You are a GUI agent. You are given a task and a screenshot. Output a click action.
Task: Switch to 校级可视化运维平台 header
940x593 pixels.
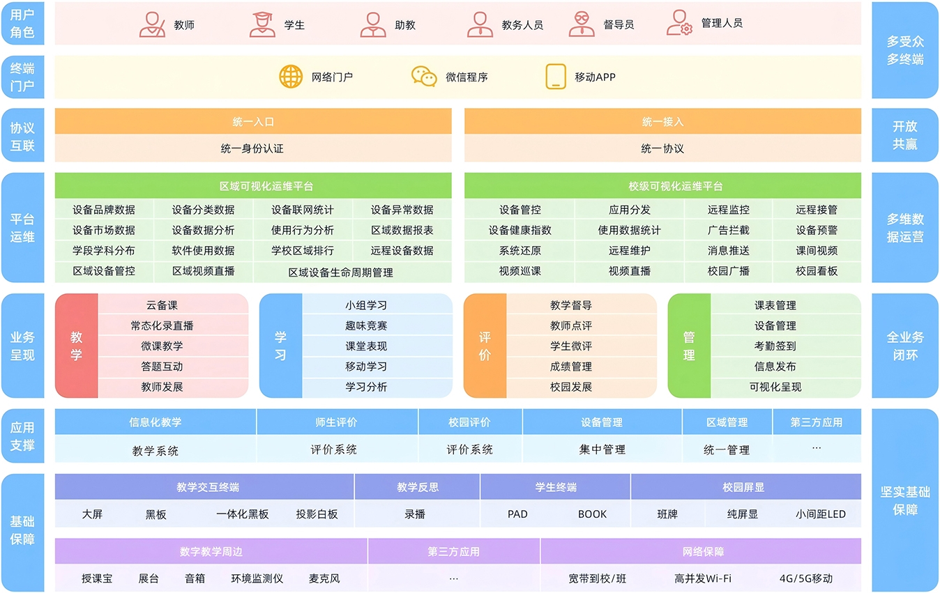click(x=662, y=186)
